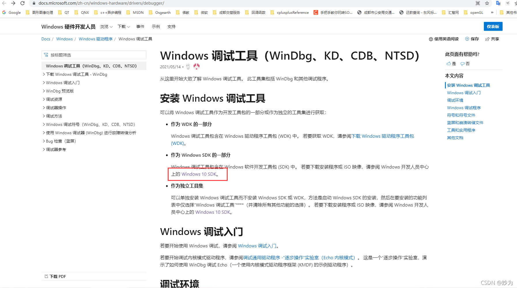The image size is (517, 288).
Task: Open the 还款查询 - 东风标 bookmark
Action: pyautogui.click(x=418, y=12)
